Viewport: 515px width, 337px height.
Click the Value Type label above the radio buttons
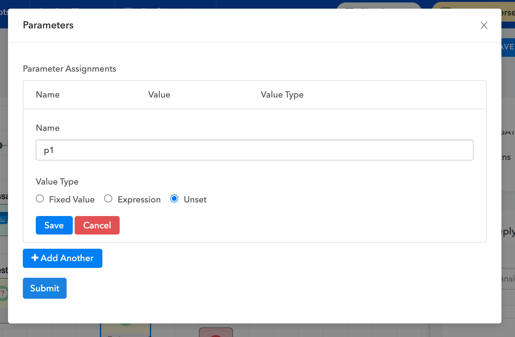pos(57,182)
